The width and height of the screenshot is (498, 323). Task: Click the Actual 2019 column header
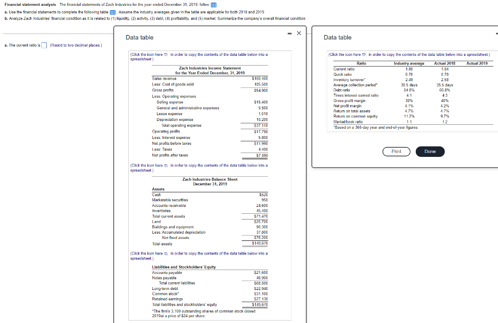click(477, 64)
